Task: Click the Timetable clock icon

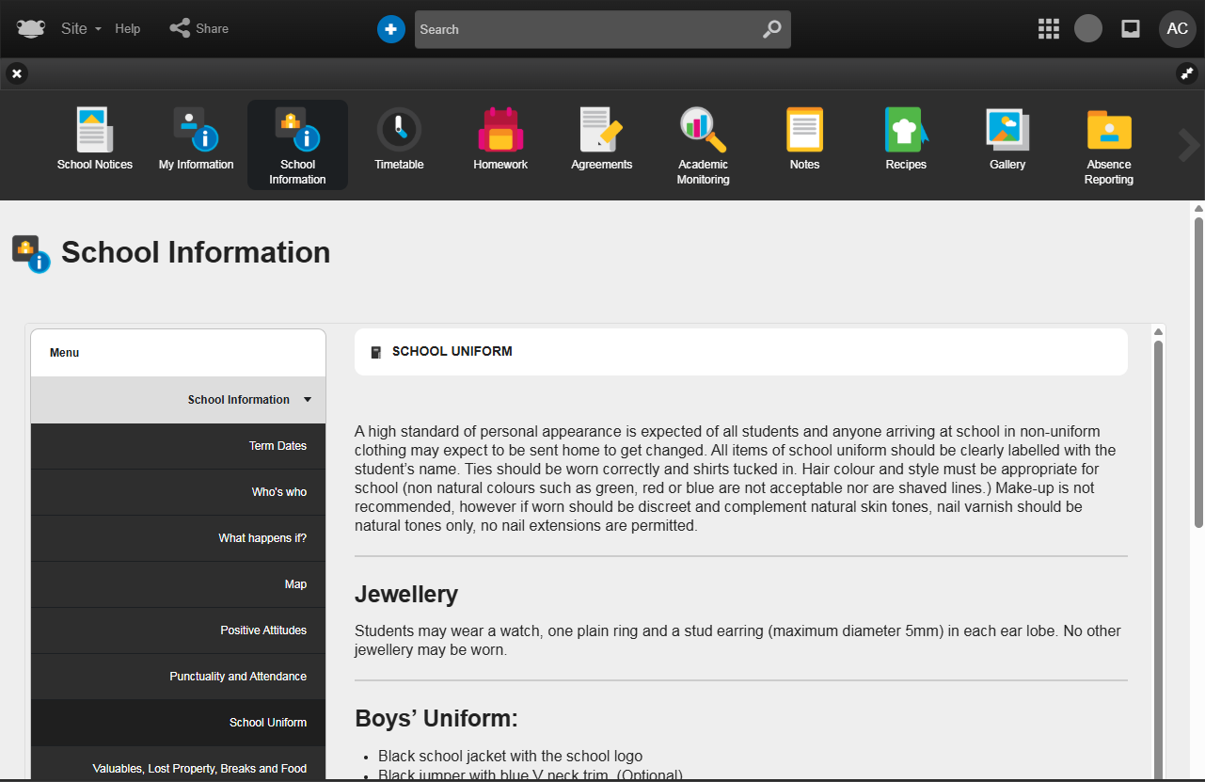Action: pos(399,130)
